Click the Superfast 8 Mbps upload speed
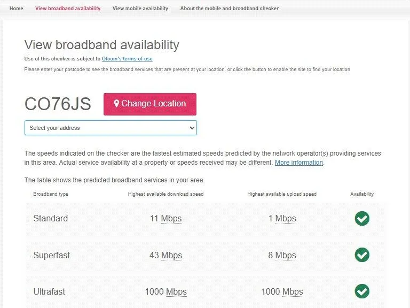Screen dimensions: 410x308 pos(282,255)
